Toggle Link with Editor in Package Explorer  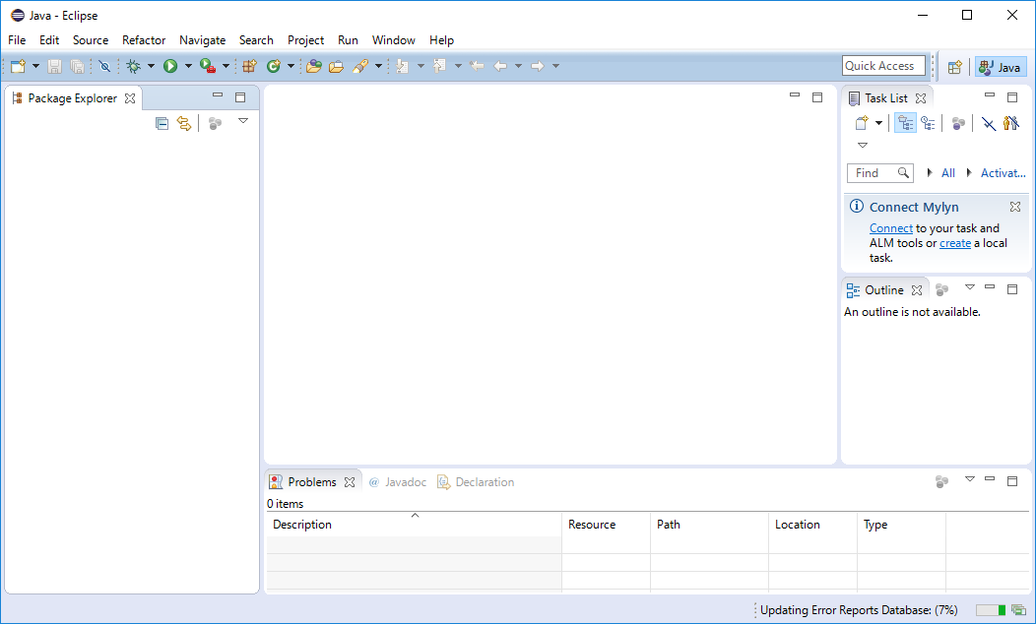tap(184, 123)
